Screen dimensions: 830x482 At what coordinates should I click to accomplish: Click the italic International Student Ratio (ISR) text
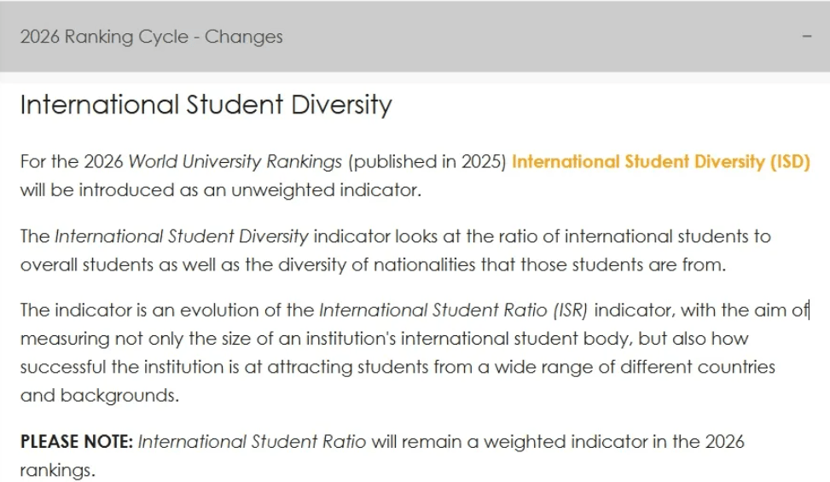(454, 310)
